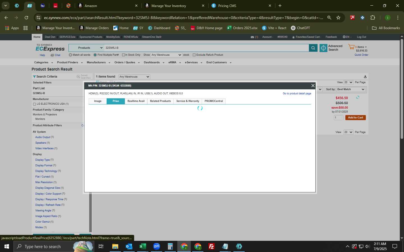Open Chrome three-dot menu
404x252 pixels.
click(x=398, y=18)
